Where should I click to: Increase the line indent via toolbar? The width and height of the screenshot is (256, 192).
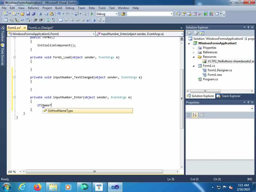tap(41, 20)
